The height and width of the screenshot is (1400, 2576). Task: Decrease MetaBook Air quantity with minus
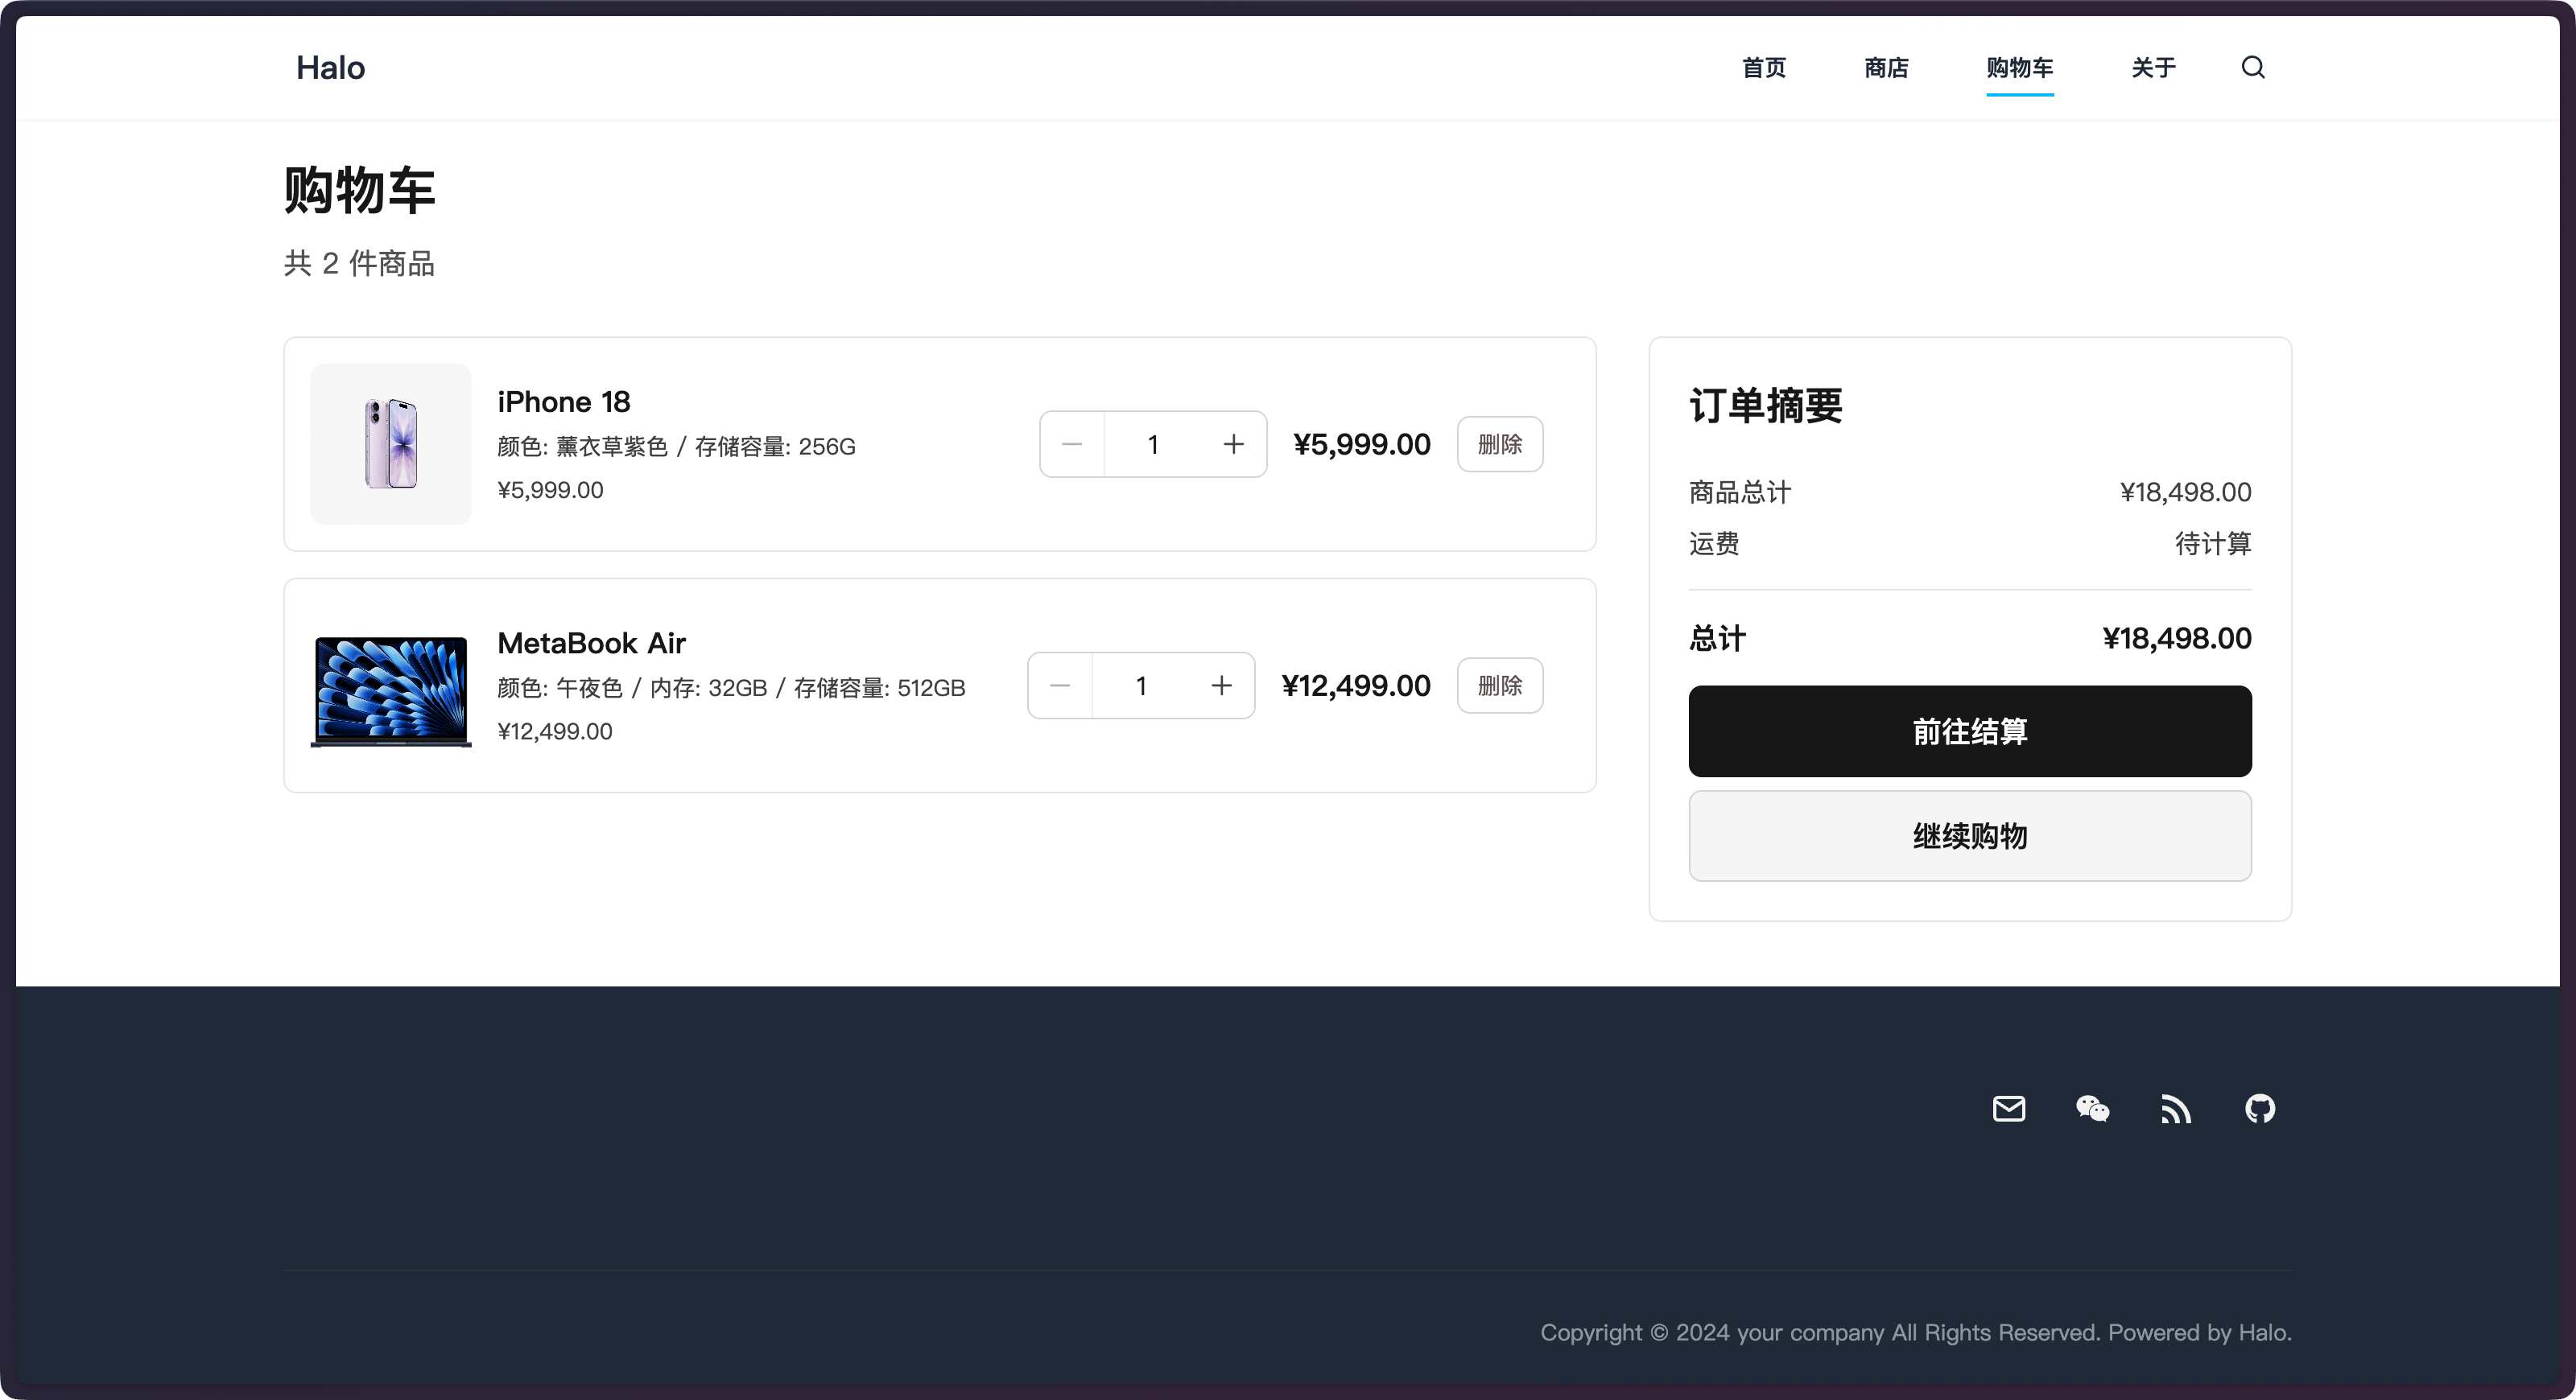1060,686
